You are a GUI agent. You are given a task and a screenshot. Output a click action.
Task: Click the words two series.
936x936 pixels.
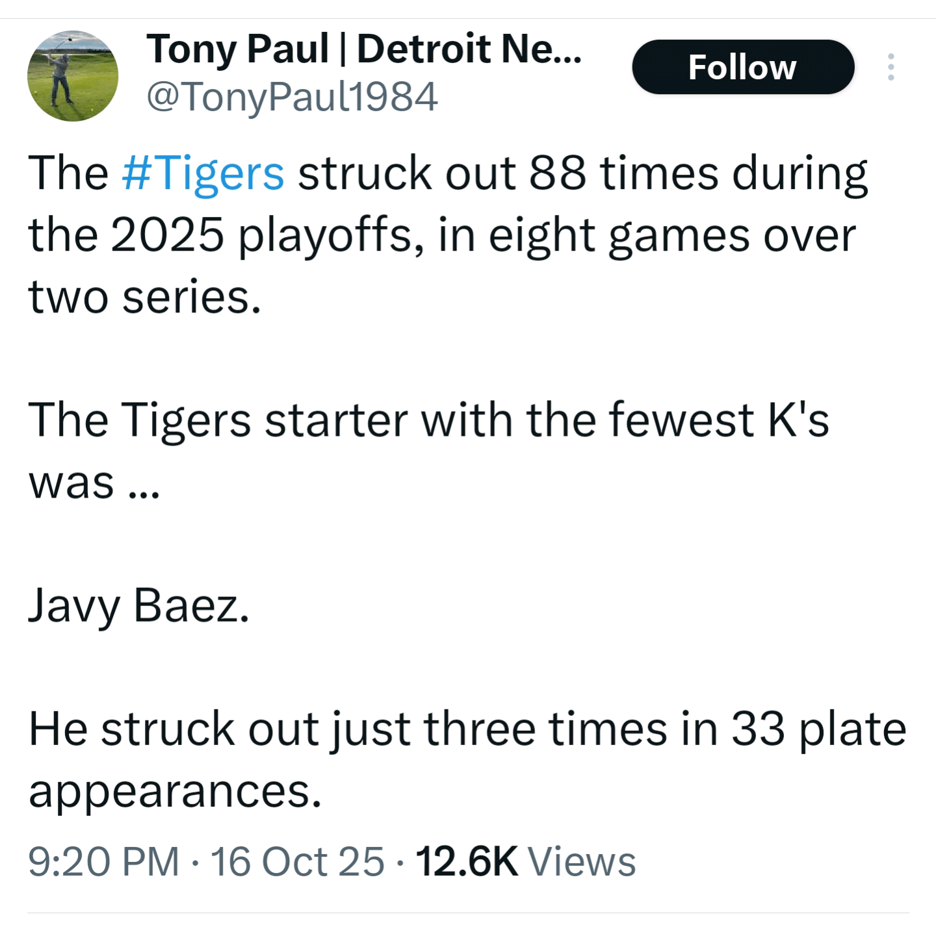tap(144, 297)
